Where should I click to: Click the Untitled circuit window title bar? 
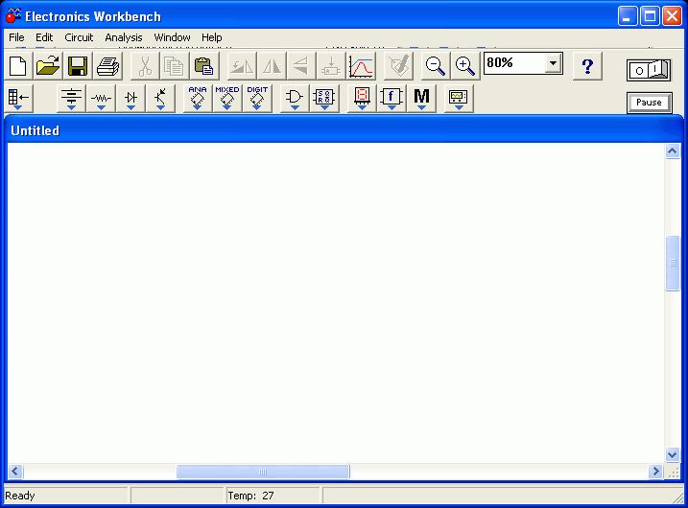pos(344,130)
